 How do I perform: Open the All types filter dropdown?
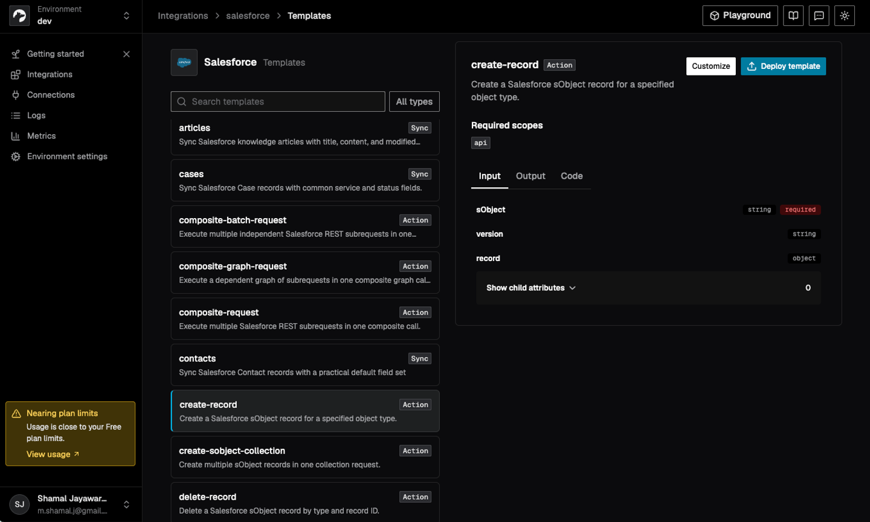(x=414, y=101)
